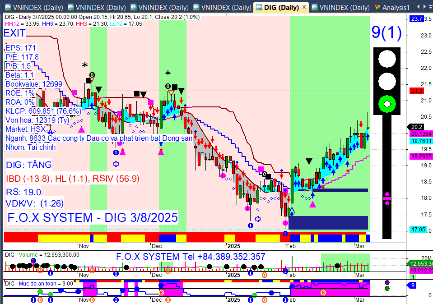Click the 9(1) score label
Screen dimensions: 433x304
[386, 32]
